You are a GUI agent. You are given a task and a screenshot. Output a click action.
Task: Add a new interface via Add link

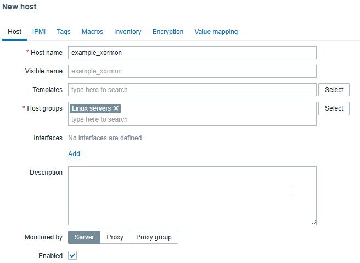(74, 154)
